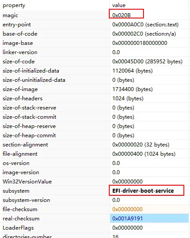Click value 1734400 (bytes)
Screen dimensions: 190x238
pyautogui.click(x=133, y=89)
